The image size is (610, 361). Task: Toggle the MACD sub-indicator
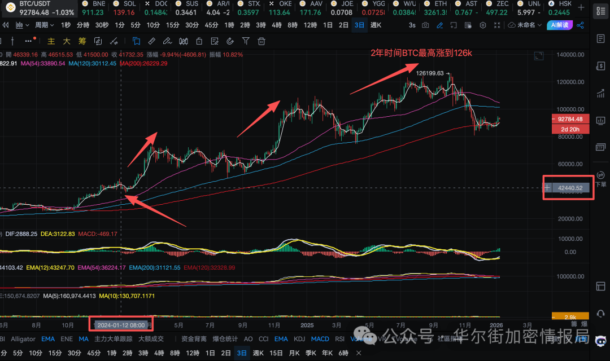320,339
